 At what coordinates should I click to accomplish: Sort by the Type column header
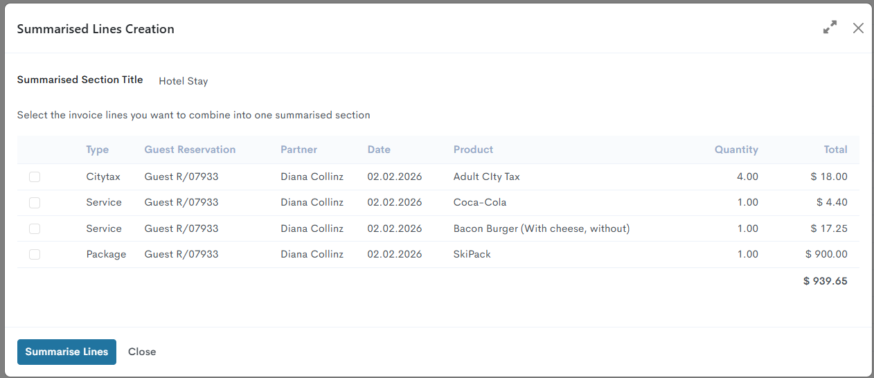click(97, 150)
